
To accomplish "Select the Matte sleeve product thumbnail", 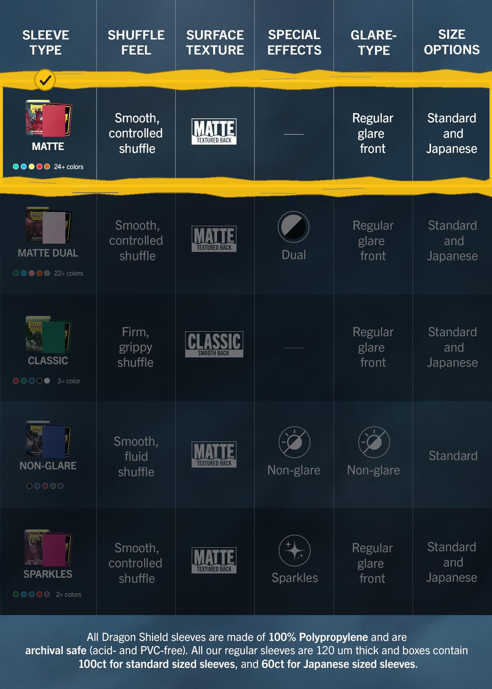I will [x=48, y=118].
